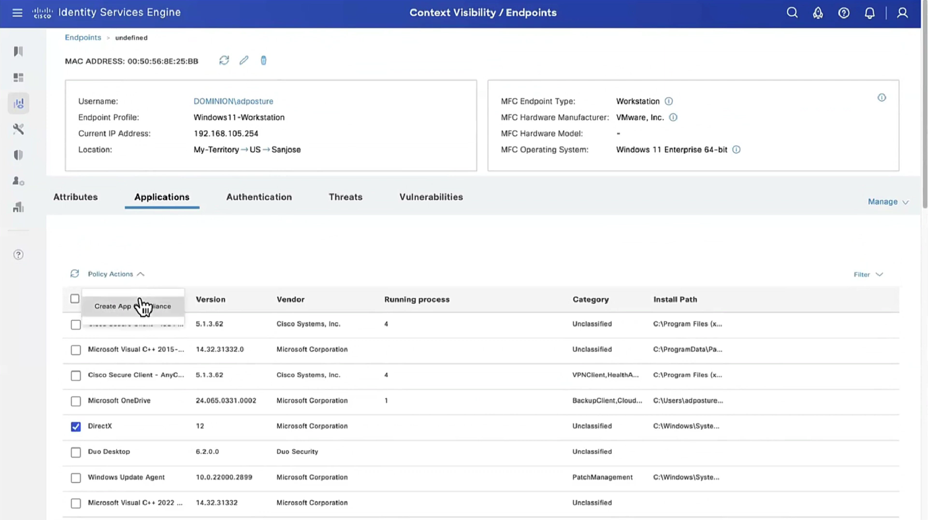Open the help question icon in sidebar
Screen dimensions: 928x520
(18, 255)
